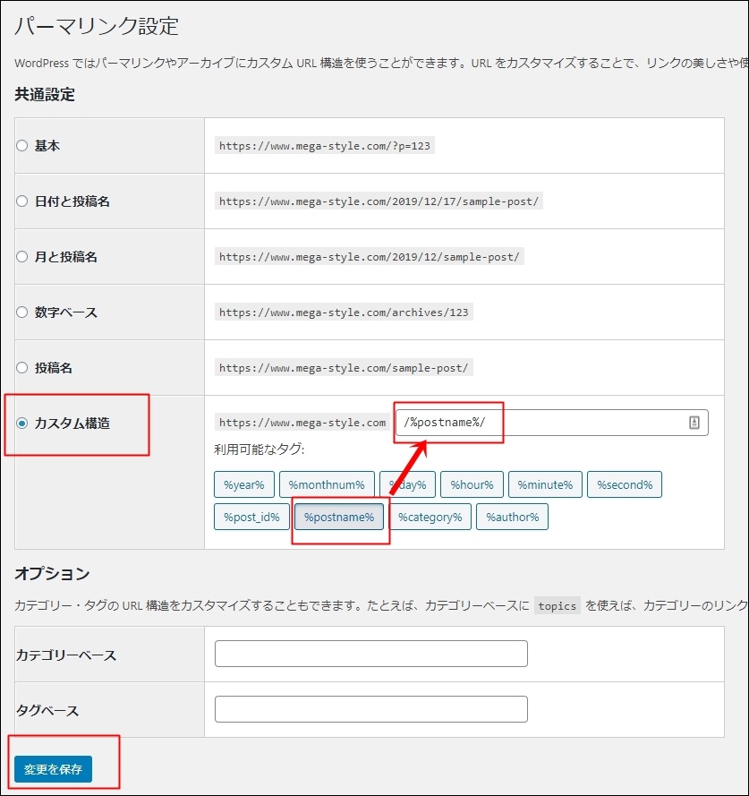Insert the %category% tag
749x796 pixels.
pyautogui.click(x=430, y=517)
